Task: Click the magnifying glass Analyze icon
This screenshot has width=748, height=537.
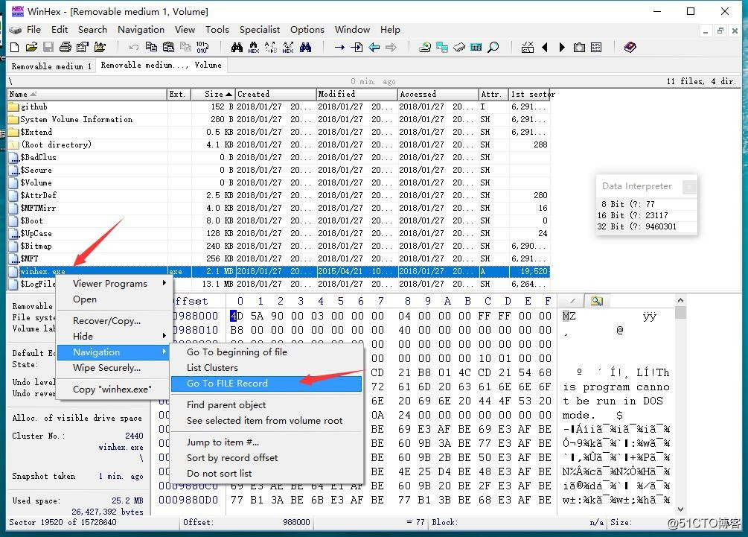Action: [493, 47]
